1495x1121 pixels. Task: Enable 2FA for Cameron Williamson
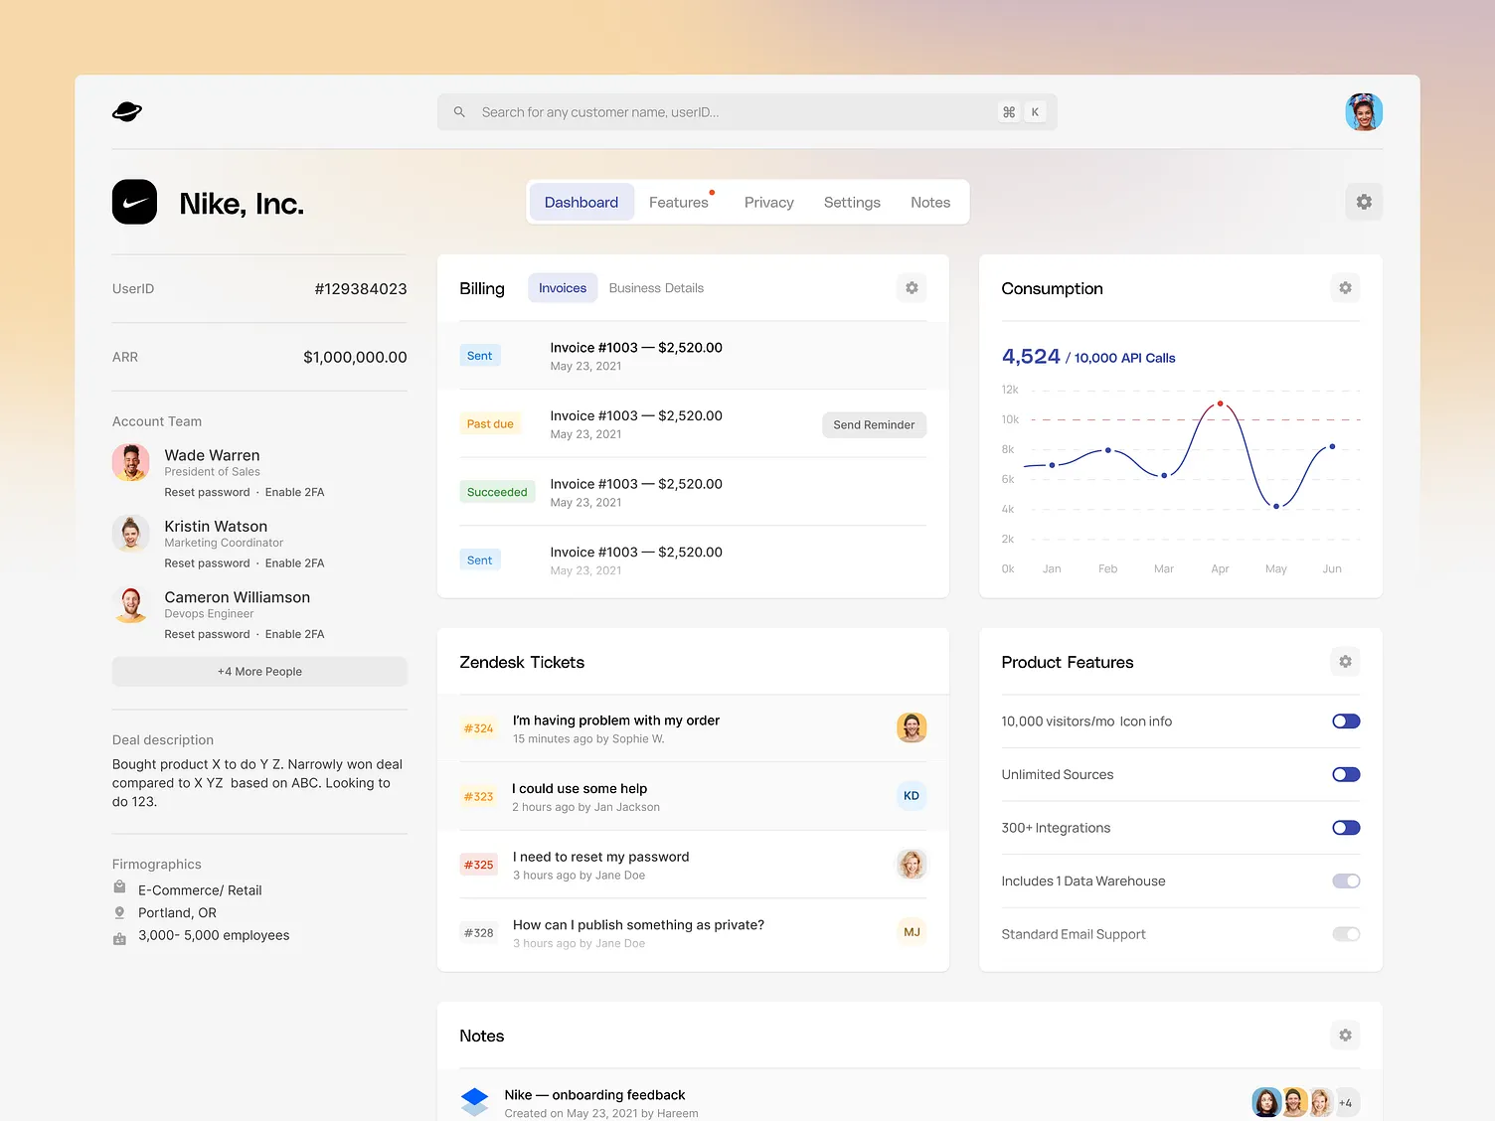click(294, 634)
